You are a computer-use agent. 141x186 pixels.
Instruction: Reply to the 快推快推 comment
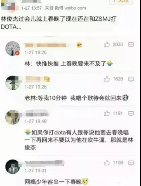[131, 45]
